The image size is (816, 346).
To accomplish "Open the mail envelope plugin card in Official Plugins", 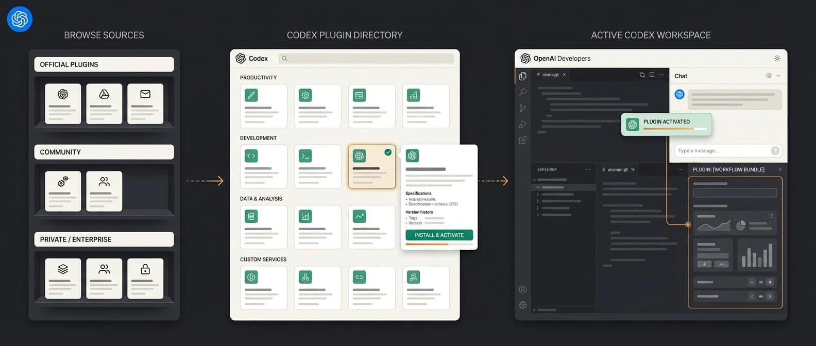I will coord(145,103).
